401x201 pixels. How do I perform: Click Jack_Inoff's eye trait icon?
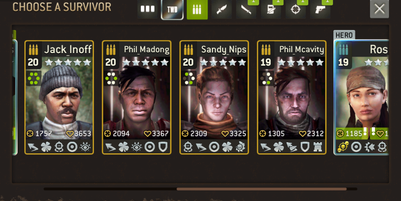[x=85, y=147]
